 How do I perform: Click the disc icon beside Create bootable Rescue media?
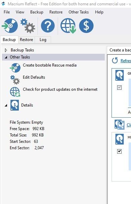click(15, 68)
